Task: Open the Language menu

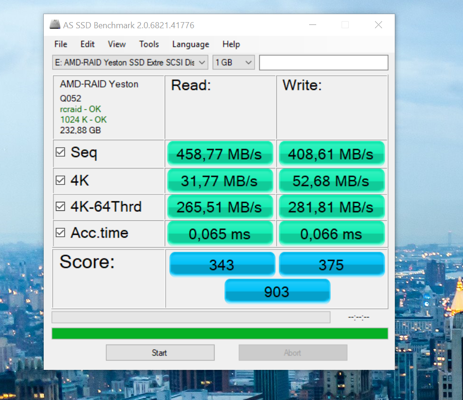Action: click(190, 44)
